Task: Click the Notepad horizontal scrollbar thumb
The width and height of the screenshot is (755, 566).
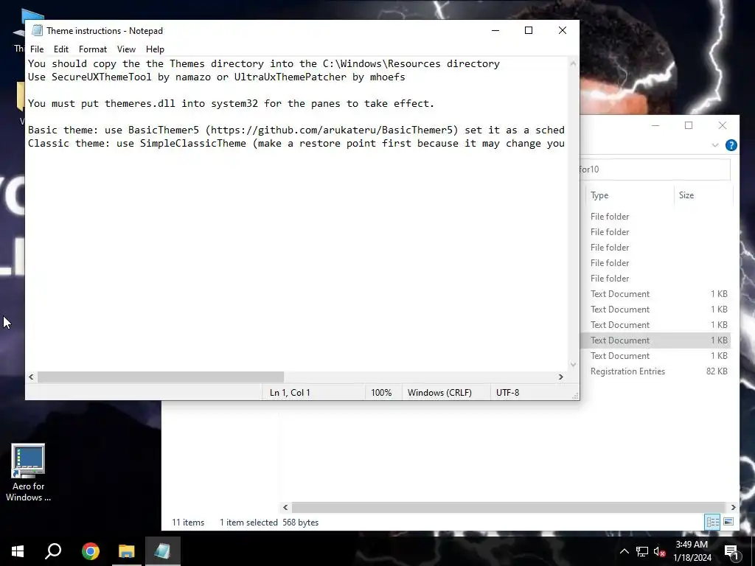Action: click(x=160, y=377)
